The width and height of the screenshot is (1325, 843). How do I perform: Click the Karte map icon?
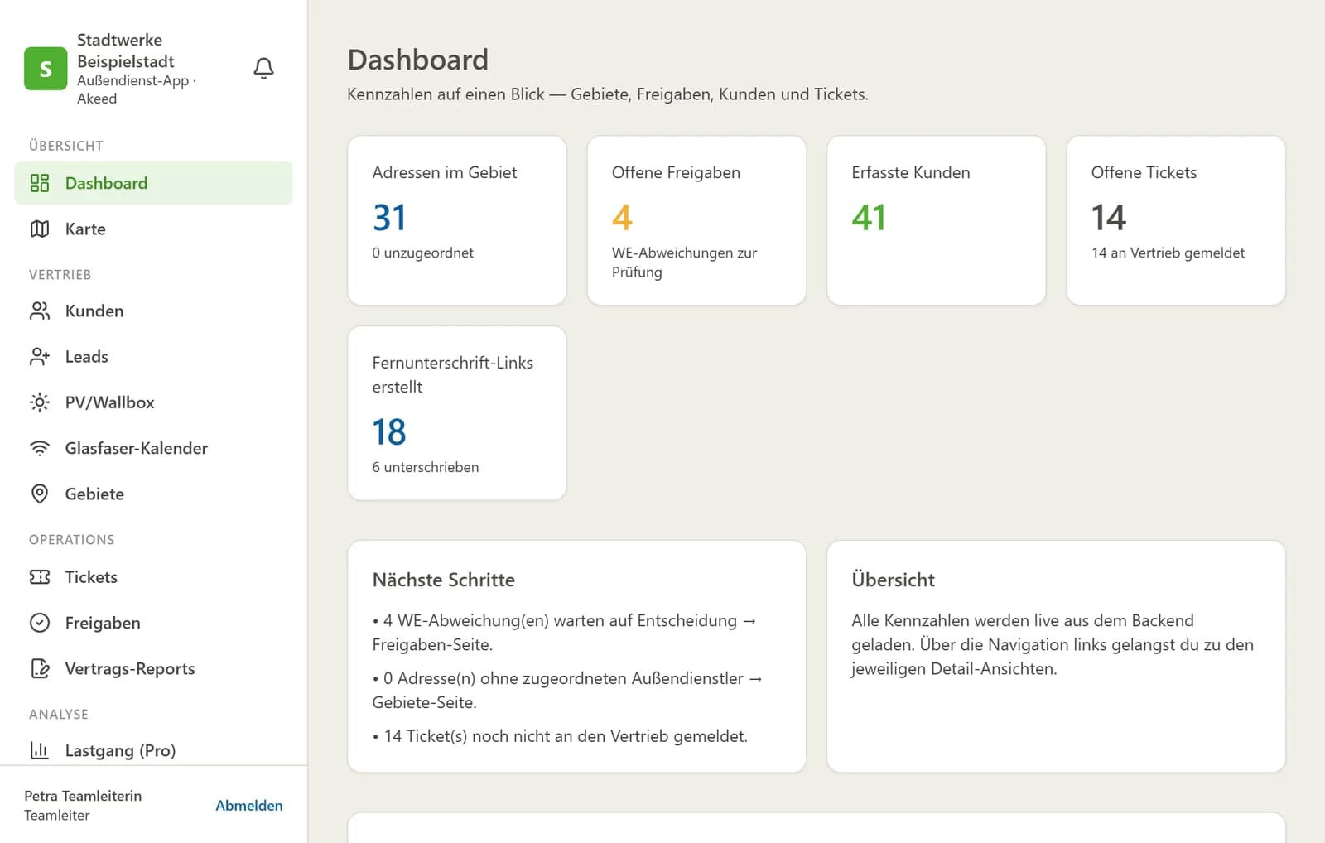pyautogui.click(x=40, y=229)
